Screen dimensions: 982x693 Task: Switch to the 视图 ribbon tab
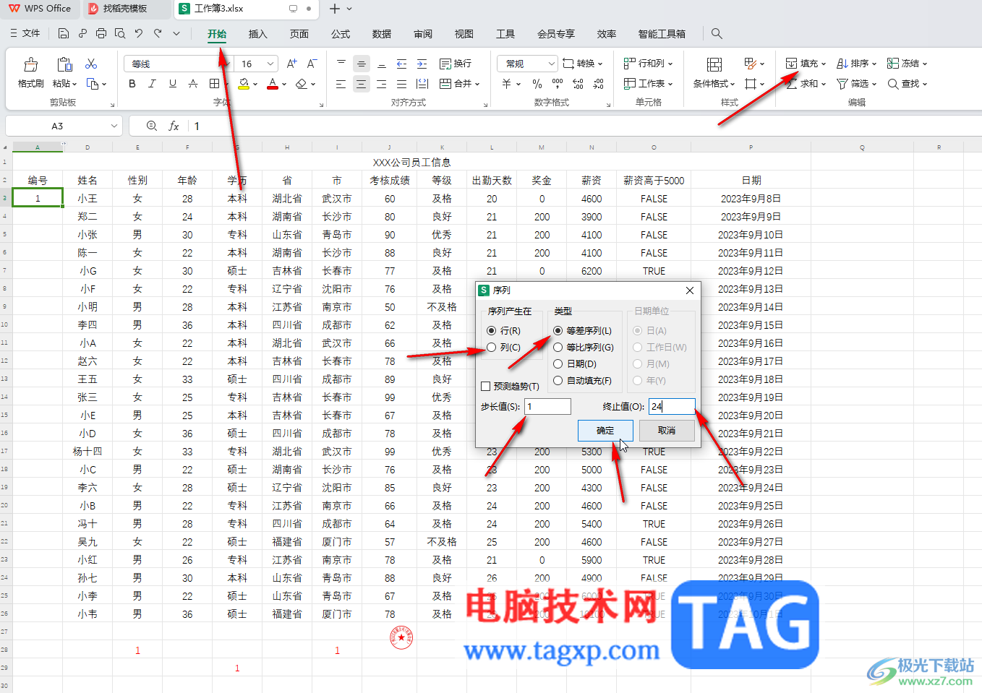[464, 34]
